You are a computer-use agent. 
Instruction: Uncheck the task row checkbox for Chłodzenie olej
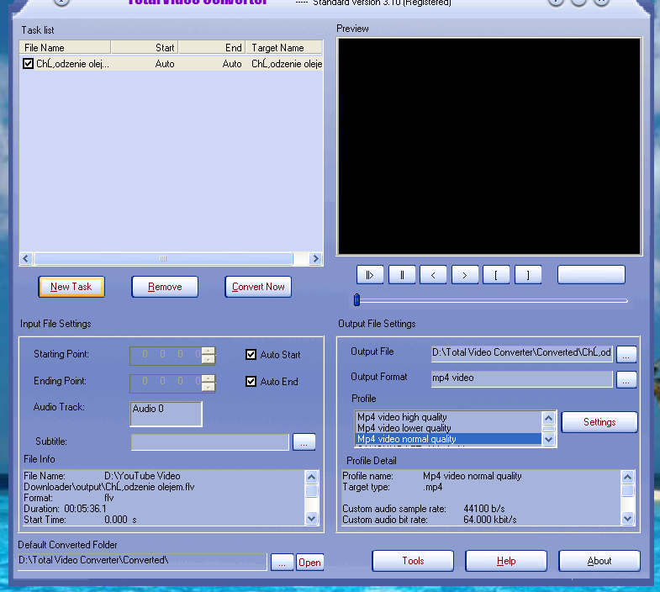click(x=29, y=64)
